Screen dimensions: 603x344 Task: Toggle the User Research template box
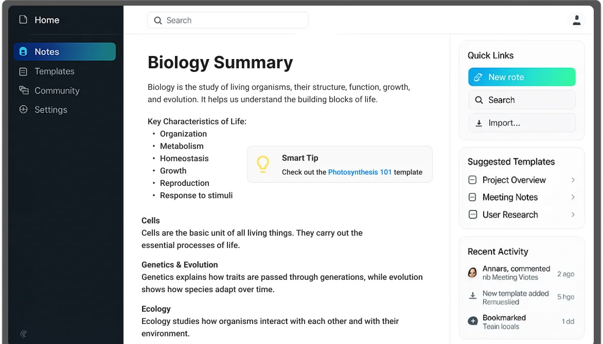[x=473, y=215]
